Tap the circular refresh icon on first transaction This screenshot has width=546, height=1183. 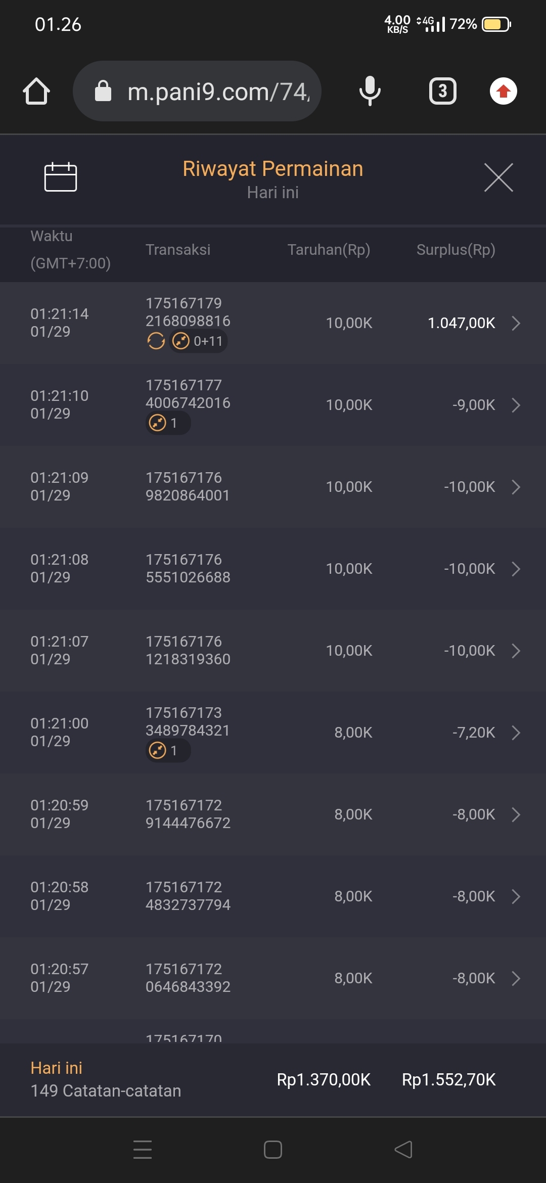tap(156, 341)
